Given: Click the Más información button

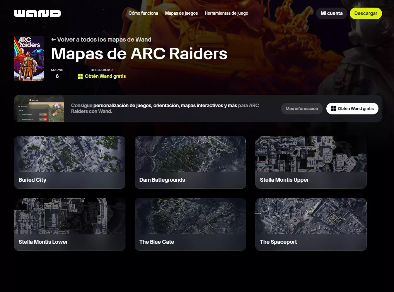Looking at the screenshot, I should tap(302, 109).
